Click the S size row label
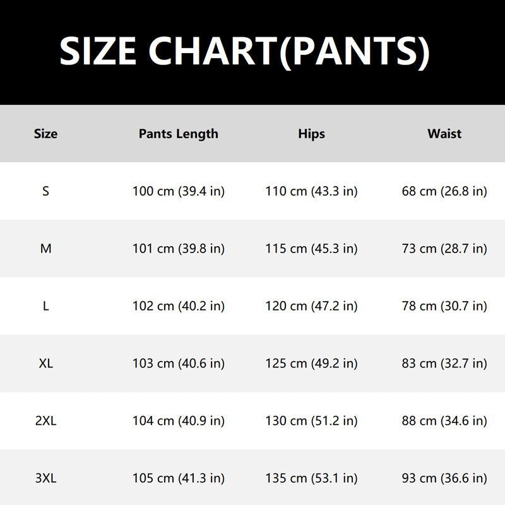The height and width of the screenshot is (505, 505). 45,191
